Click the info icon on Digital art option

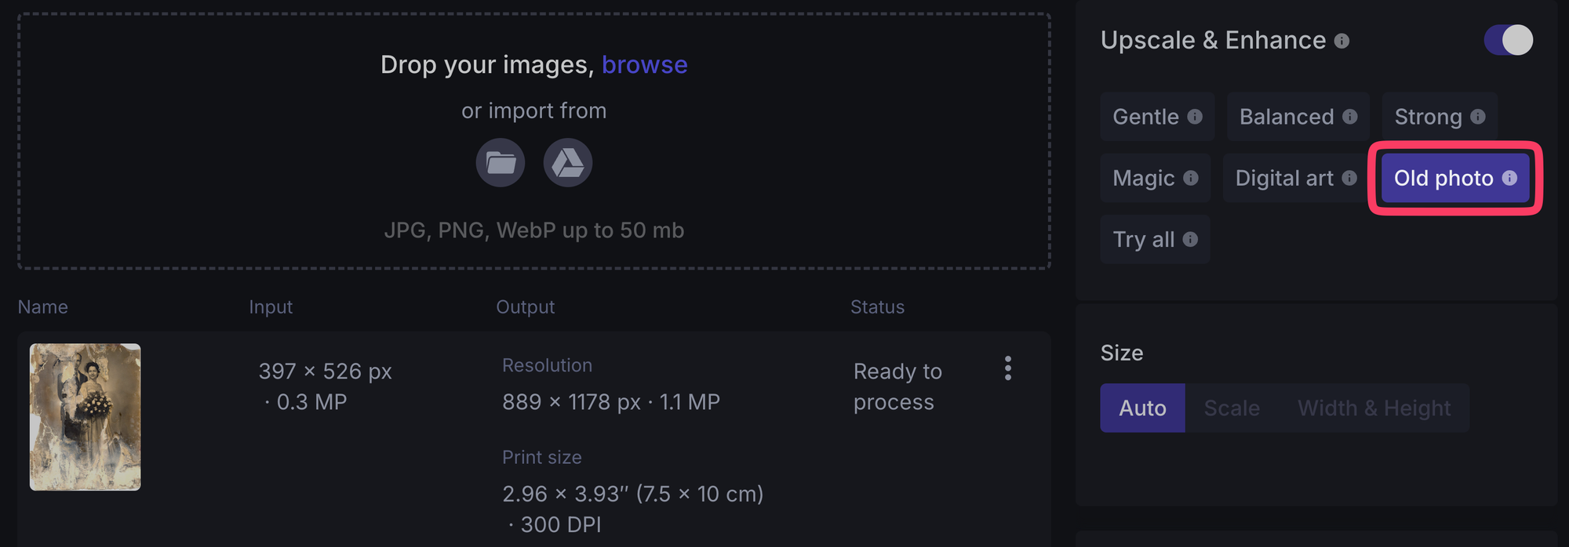[1349, 178]
